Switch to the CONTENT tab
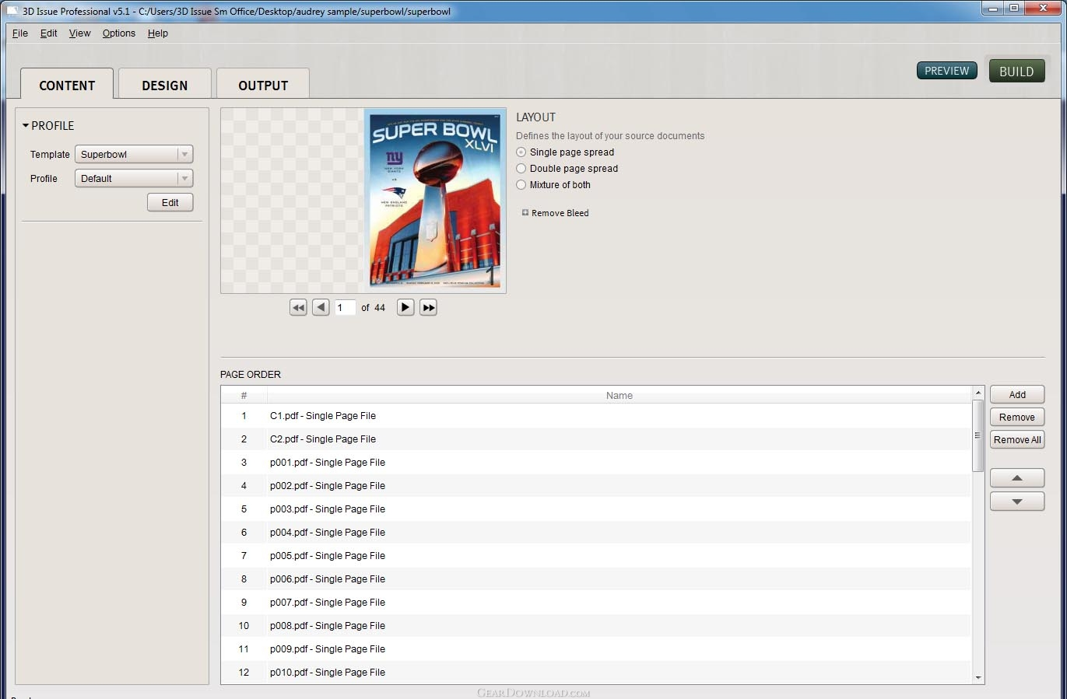Screen dimensions: 1067x699 click(67, 84)
